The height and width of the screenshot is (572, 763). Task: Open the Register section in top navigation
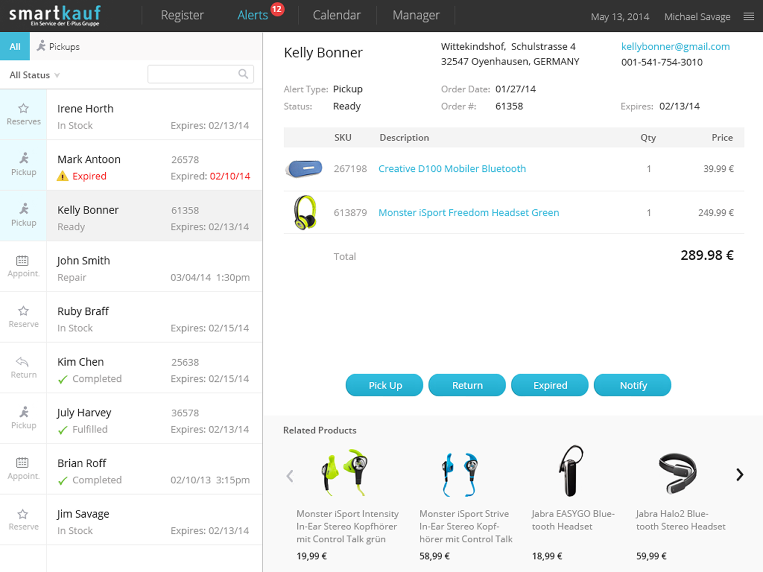tap(182, 15)
